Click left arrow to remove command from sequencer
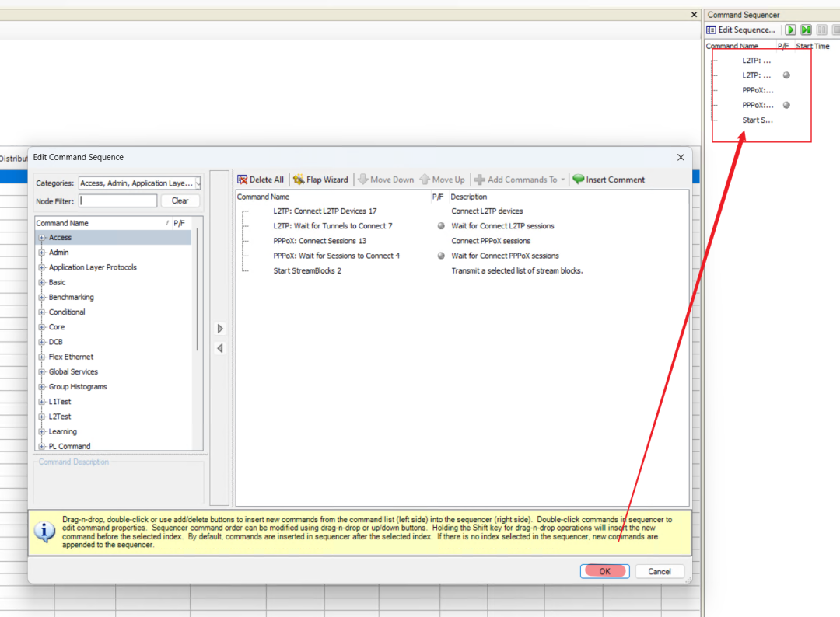 pos(220,348)
